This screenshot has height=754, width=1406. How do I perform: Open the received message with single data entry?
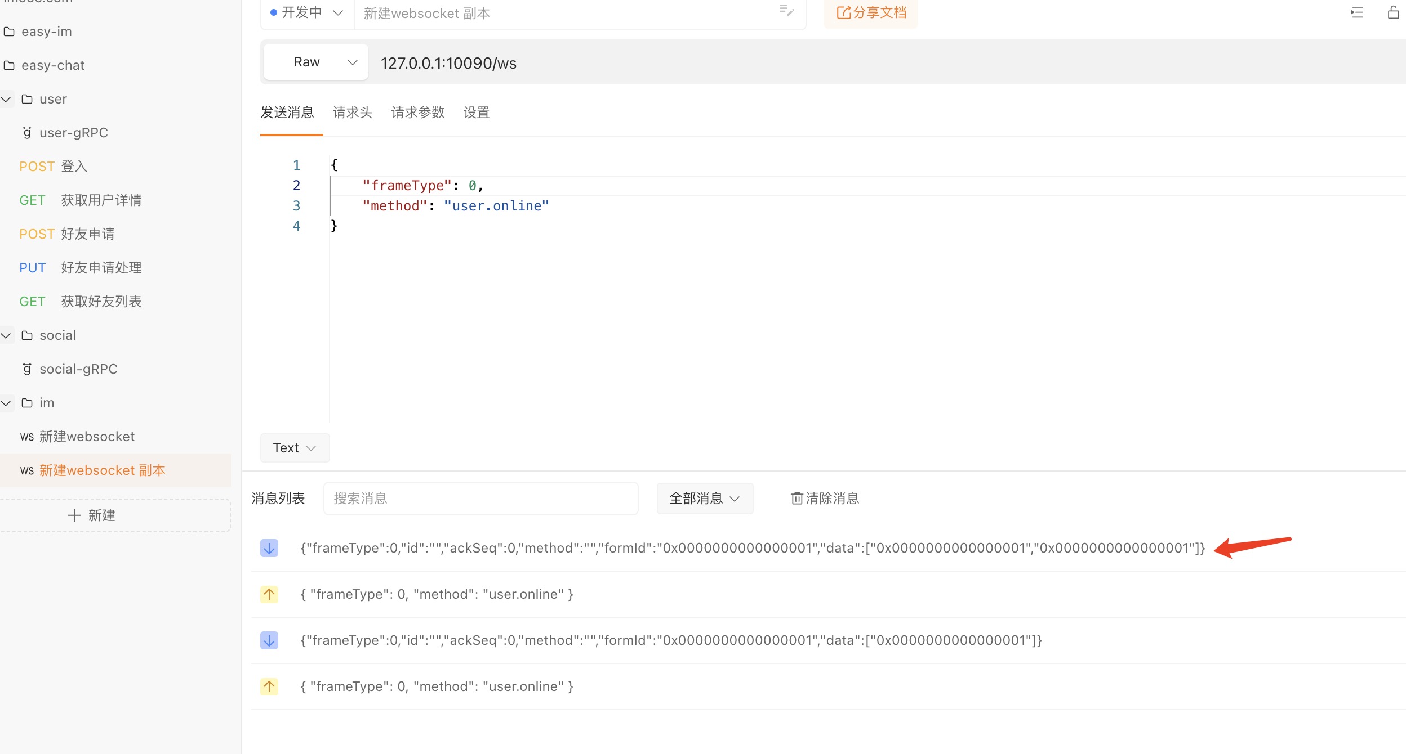click(671, 640)
